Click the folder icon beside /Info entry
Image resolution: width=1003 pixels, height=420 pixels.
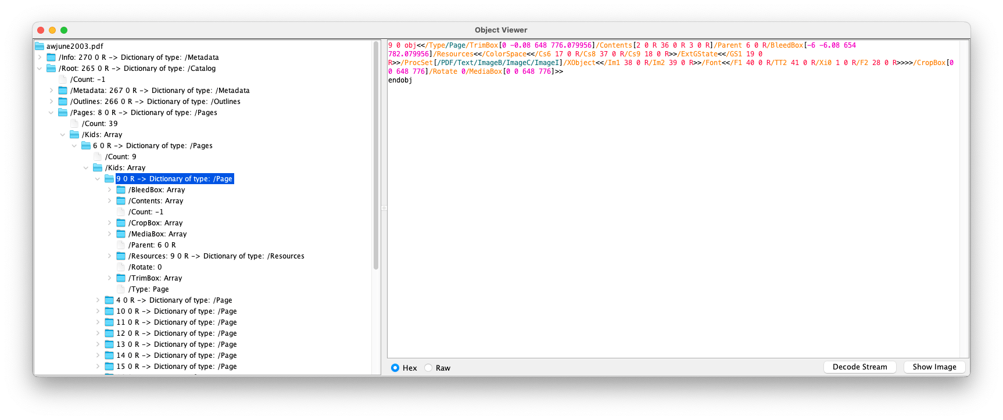click(x=51, y=58)
